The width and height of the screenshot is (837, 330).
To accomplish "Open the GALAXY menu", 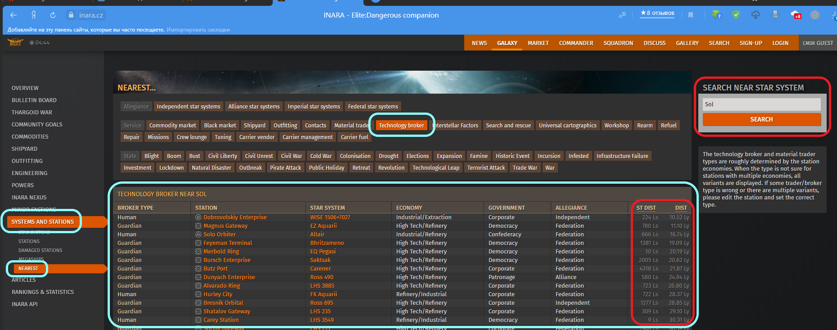I will (507, 43).
